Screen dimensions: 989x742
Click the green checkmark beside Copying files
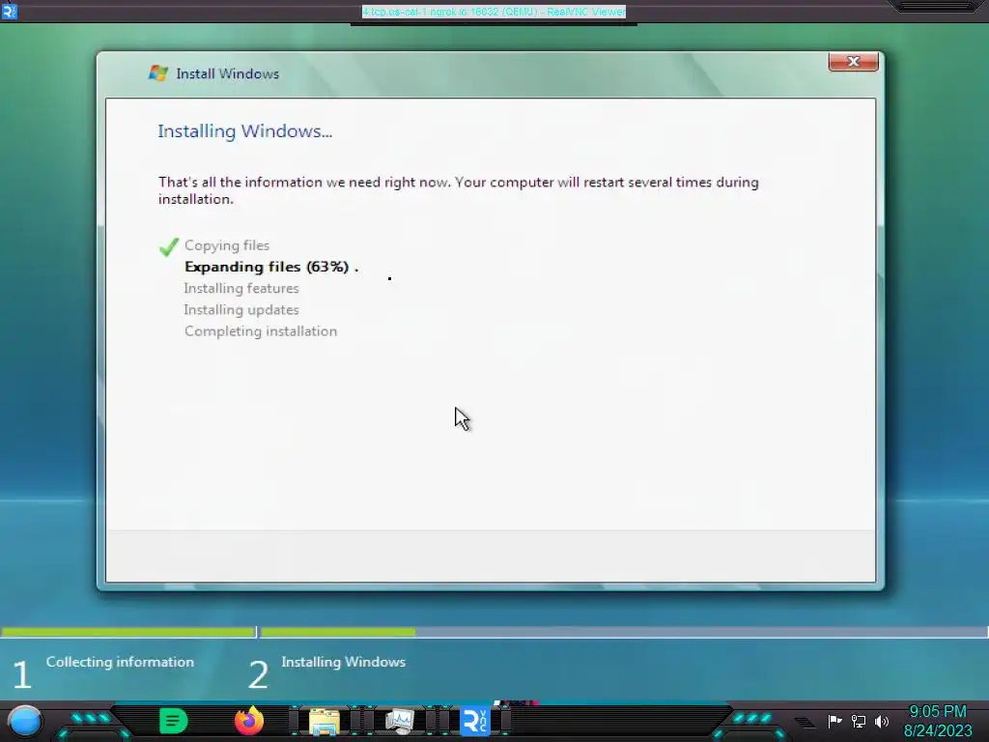tap(168, 246)
